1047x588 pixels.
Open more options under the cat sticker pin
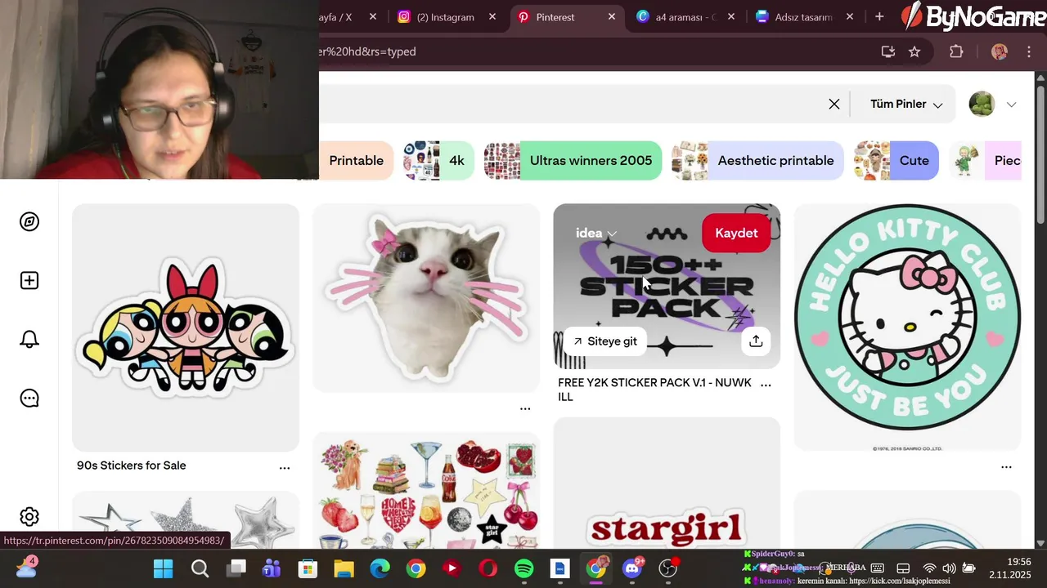click(x=525, y=408)
